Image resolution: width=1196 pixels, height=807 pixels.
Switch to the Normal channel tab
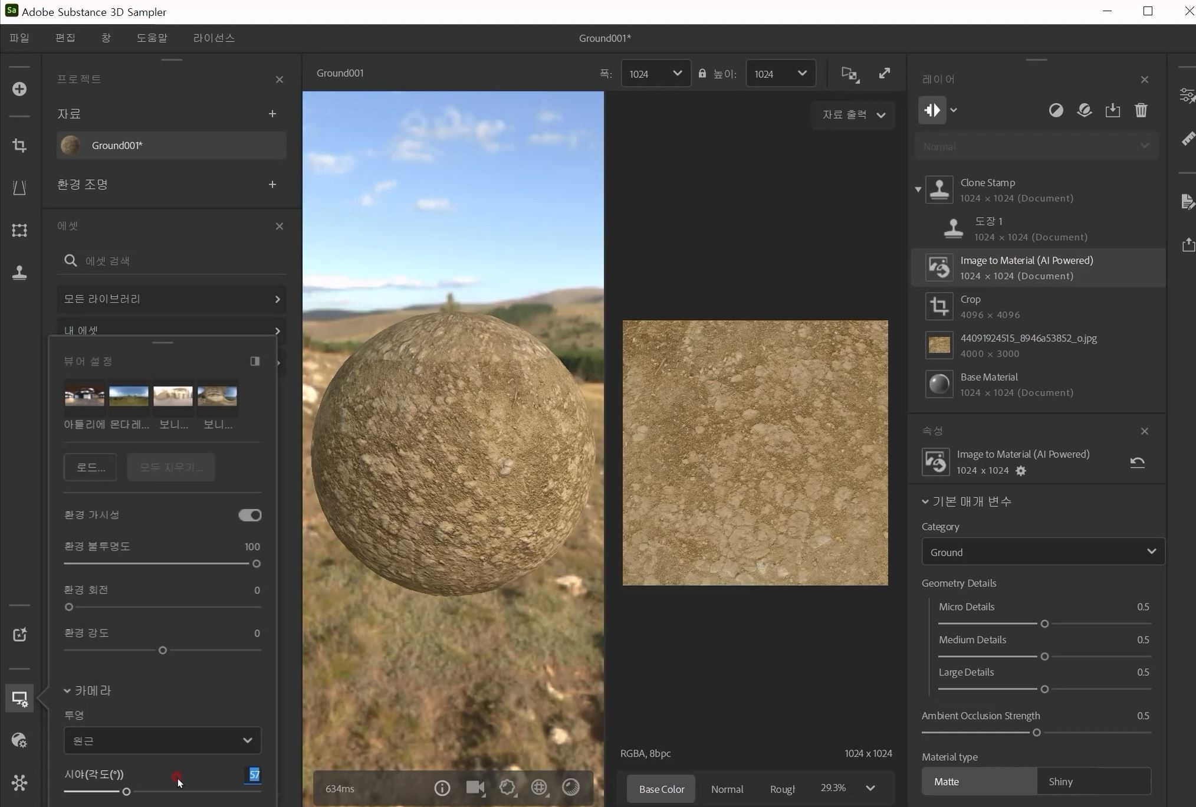tap(727, 789)
